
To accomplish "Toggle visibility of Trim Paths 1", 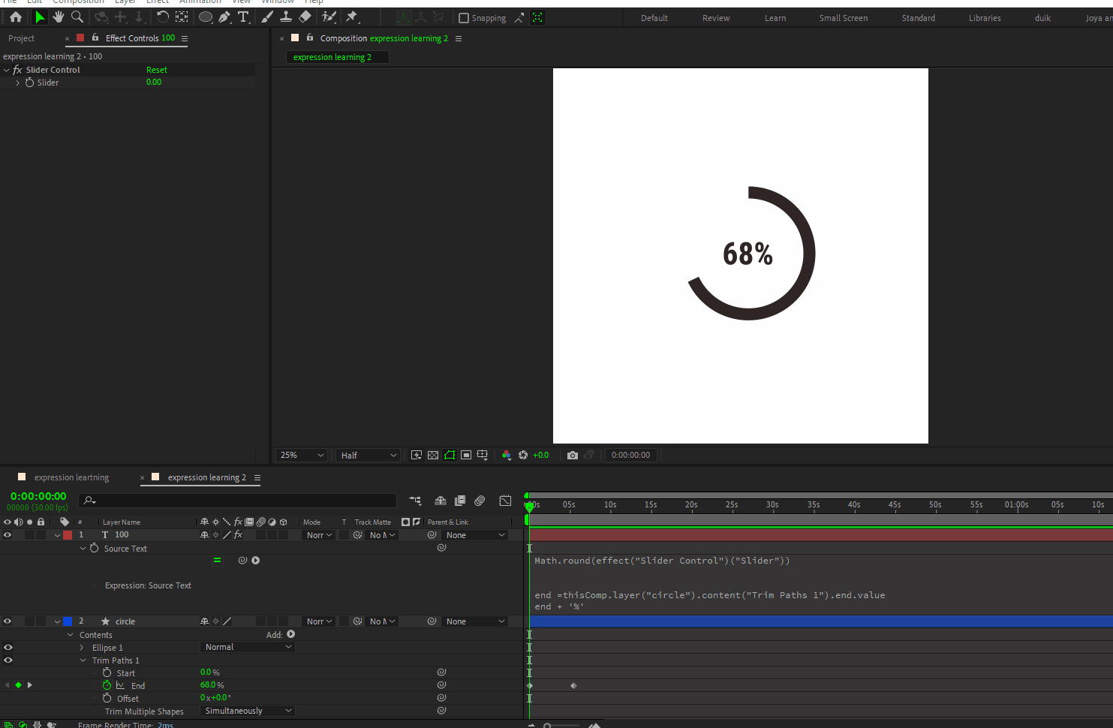I will [x=8, y=660].
